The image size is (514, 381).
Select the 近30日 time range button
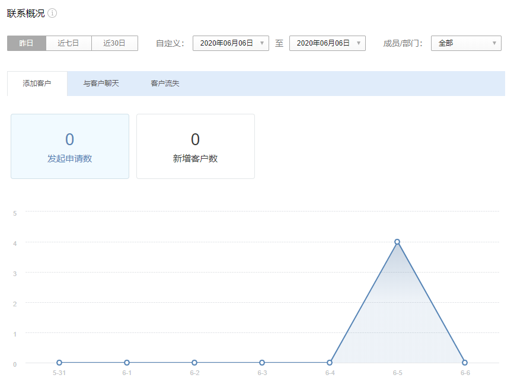(114, 43)
